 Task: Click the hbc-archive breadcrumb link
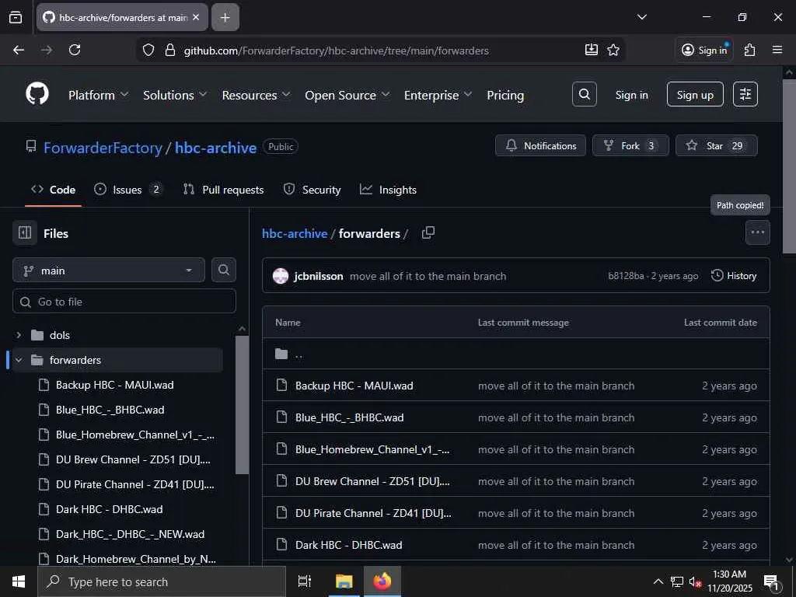click(x=295, y=233)
